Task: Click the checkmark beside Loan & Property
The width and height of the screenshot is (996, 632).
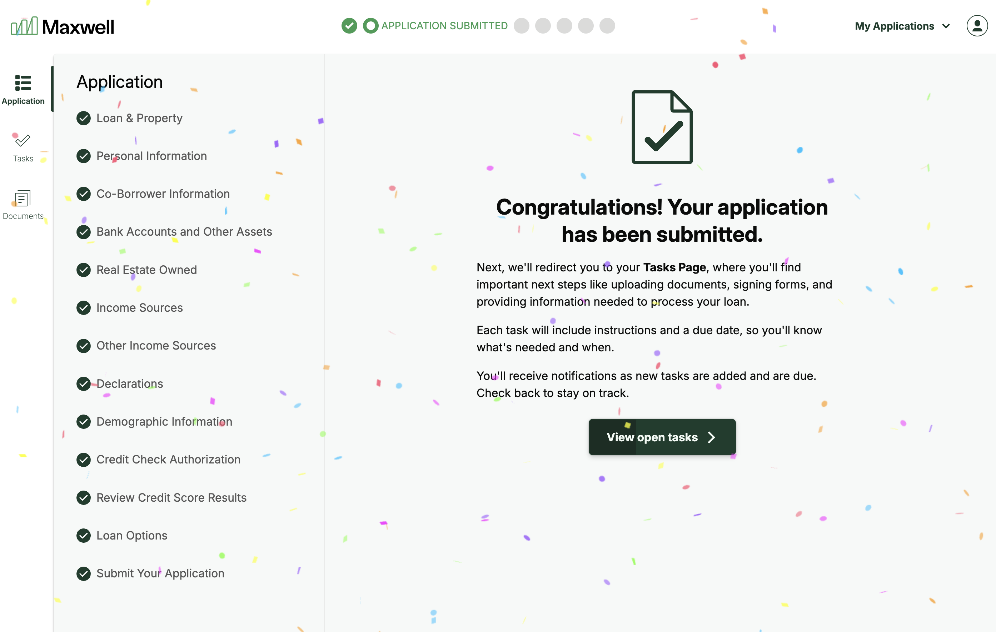Action: pyautogui.click(x=84, y=118)
